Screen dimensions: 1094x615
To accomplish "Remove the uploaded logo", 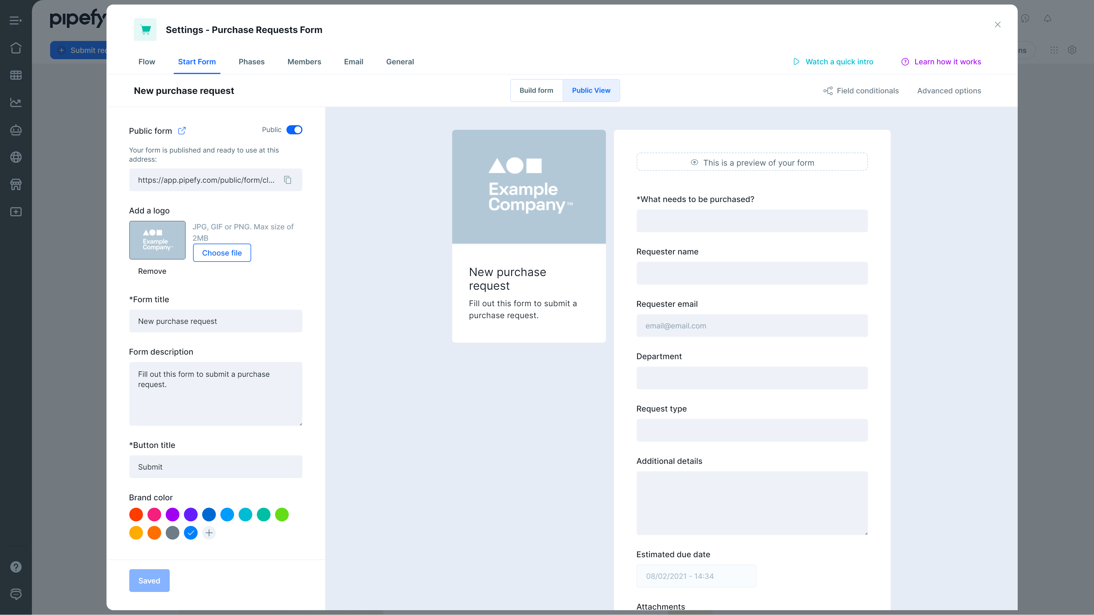I will pyautogui.click(x=152, y=271).
